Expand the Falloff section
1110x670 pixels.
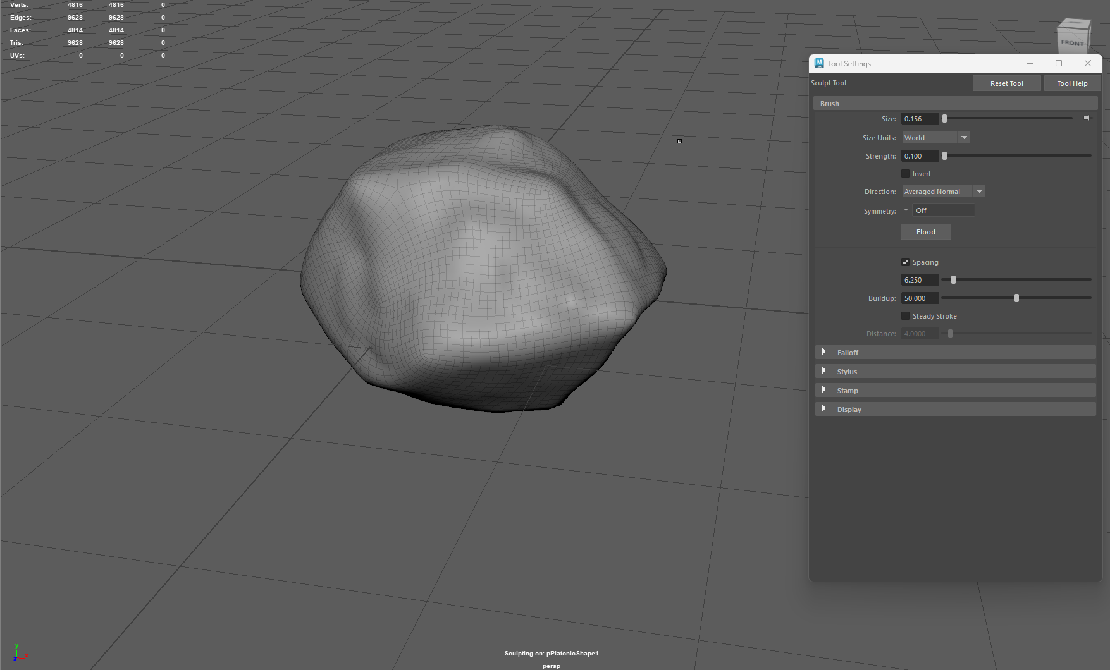point(955,352)
